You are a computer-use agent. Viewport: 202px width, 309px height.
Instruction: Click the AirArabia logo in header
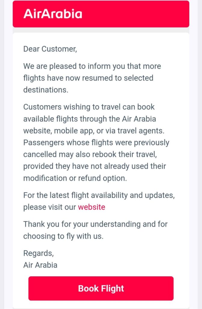pos(53,14)
